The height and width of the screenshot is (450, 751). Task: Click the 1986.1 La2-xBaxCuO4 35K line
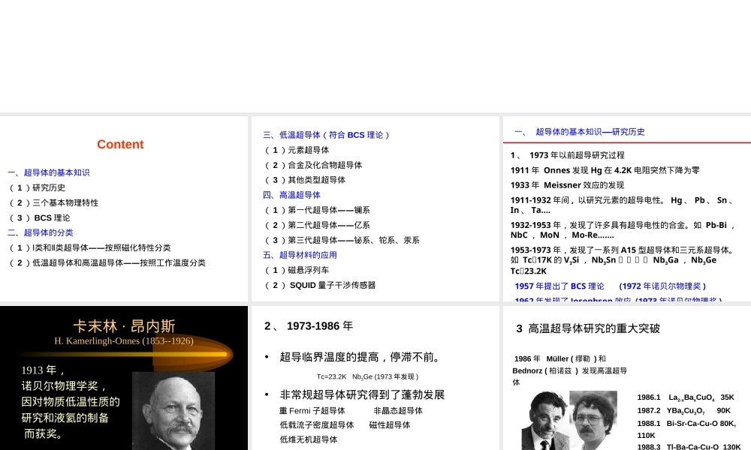tap(686, 397)
